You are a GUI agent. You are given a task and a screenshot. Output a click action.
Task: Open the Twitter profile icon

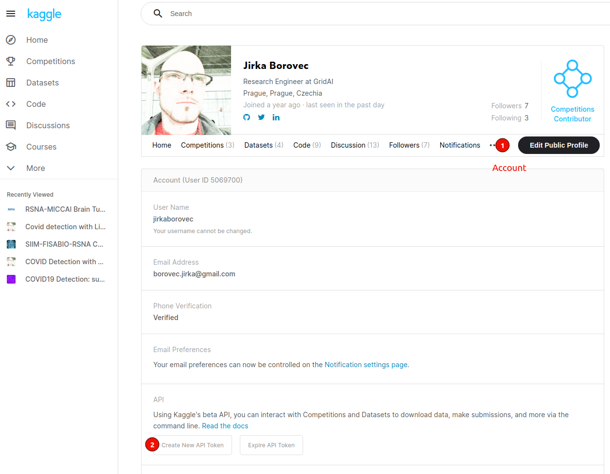click(261, 117)
